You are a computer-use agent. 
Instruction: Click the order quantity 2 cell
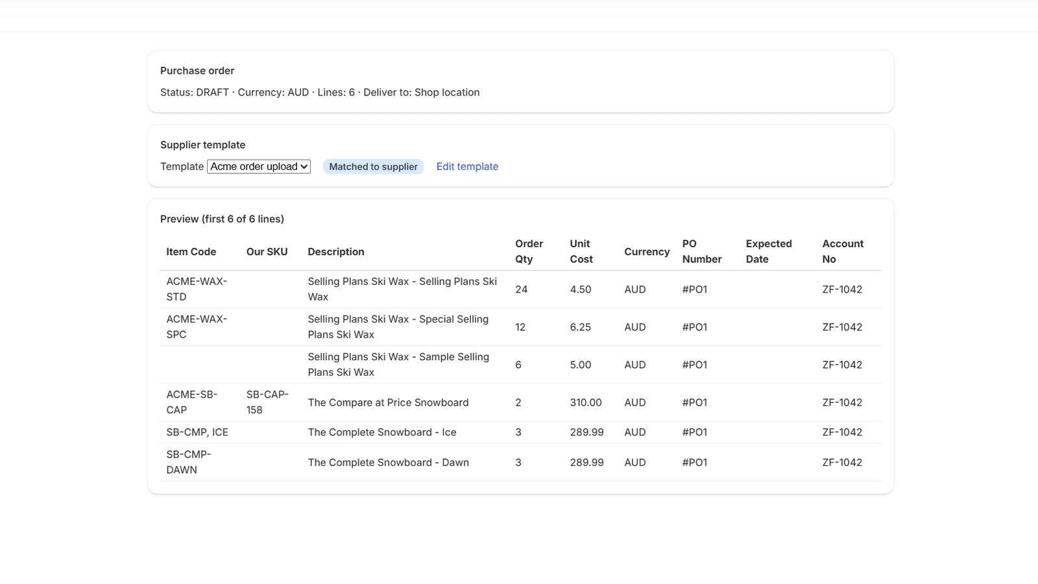[518, 402]
